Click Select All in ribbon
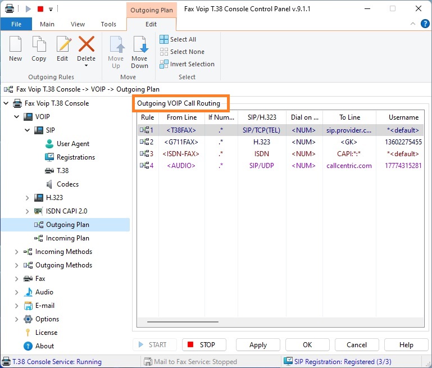This screenshot has height=368, width=432. pyautogui.click(x=178, y=39)
